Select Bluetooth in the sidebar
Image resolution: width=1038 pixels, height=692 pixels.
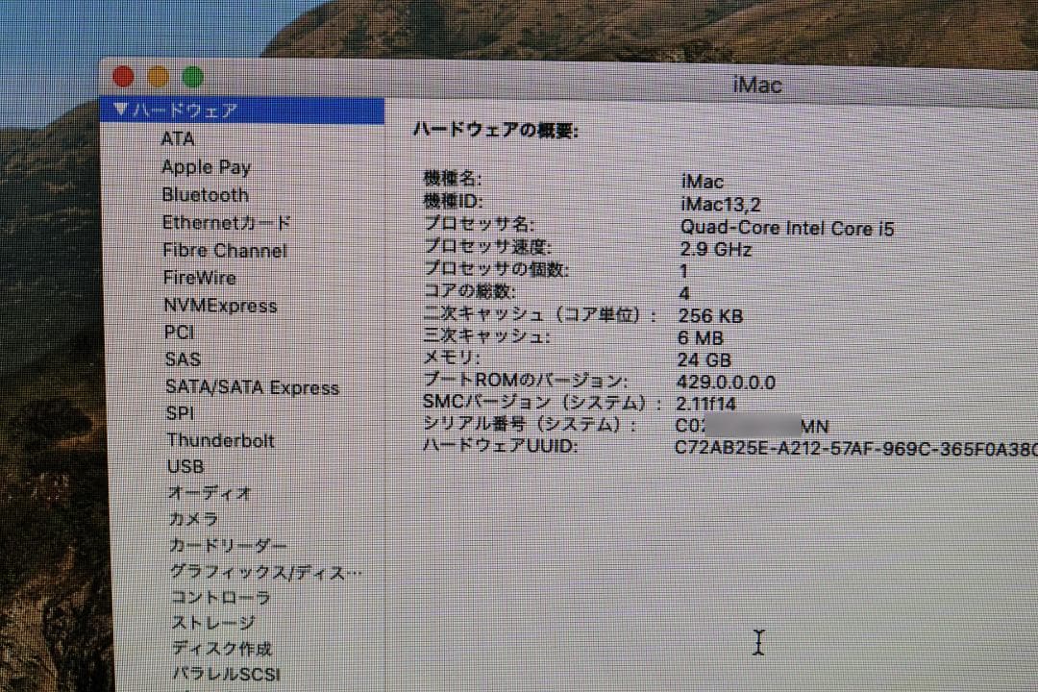pos(205,194)
